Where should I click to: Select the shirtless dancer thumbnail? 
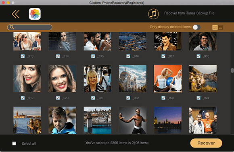[x=132, y=120]
